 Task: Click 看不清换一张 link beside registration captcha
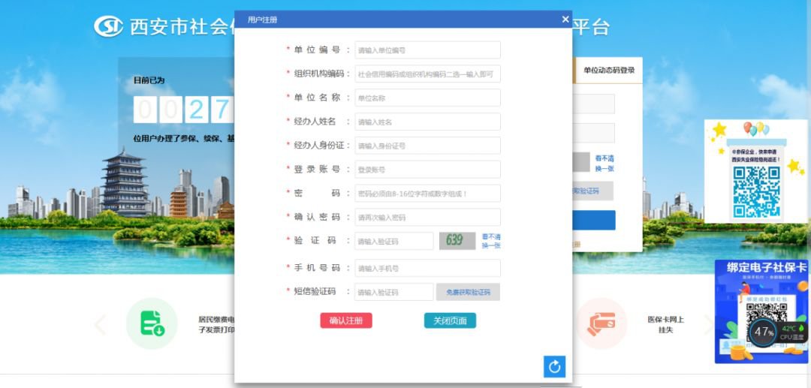click(491, 241)
